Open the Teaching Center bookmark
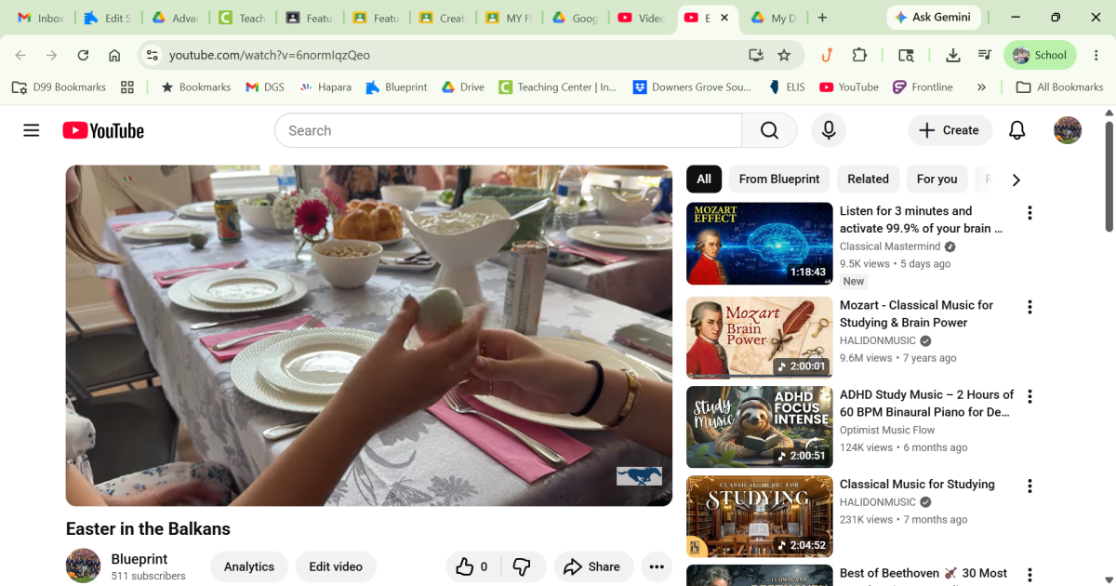Image resolution: width=1116 pixels, height=586 pixels. 557,87
